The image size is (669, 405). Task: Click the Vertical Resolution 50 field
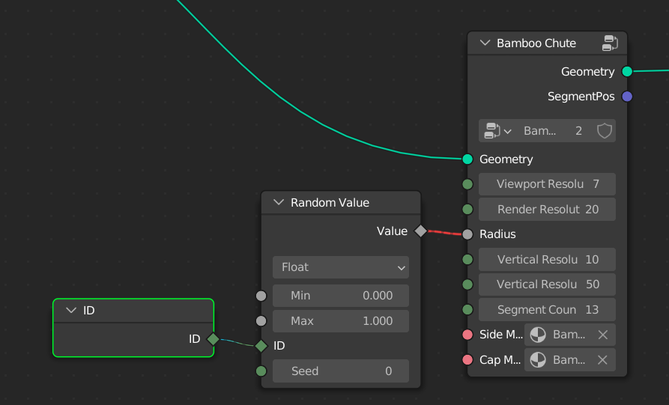547,284
